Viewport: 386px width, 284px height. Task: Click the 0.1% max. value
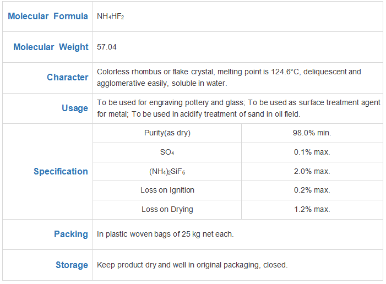312,152
